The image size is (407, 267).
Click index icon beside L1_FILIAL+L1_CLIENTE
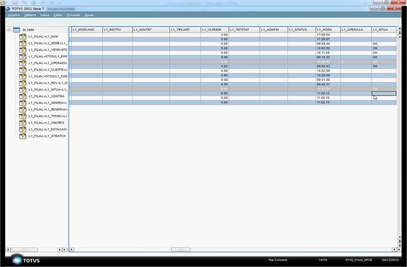click(23, 70)
